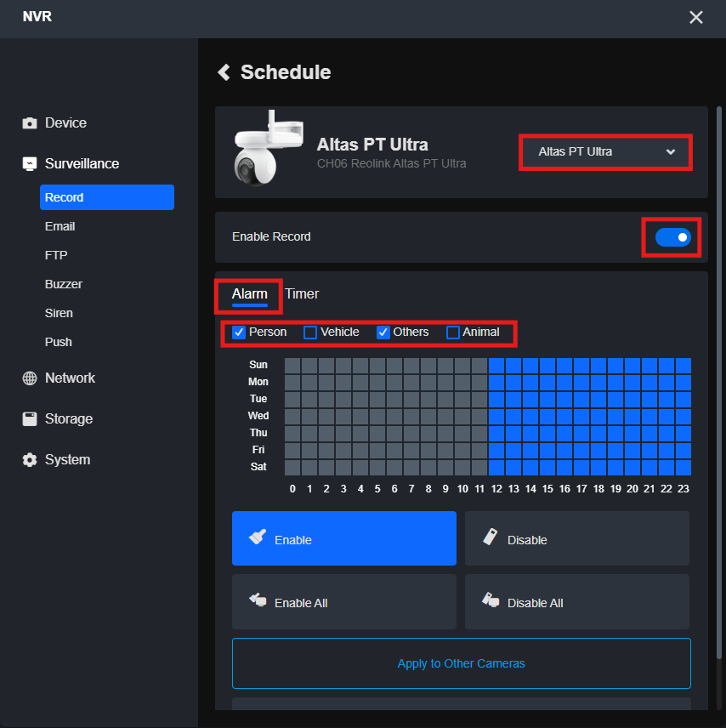Click the Altas PT Ultra camera thumbnail
Viewport: 726px width, 728px height.
coord(269,149)
